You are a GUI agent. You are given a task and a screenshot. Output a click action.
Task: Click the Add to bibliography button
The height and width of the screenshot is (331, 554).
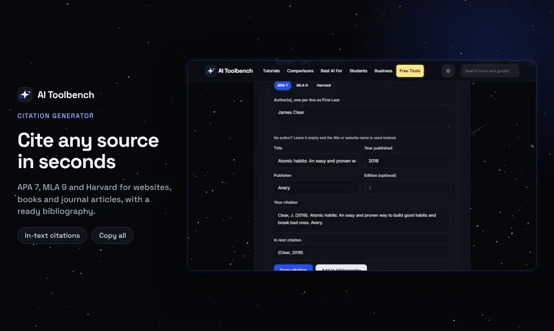tap(341, 268)
